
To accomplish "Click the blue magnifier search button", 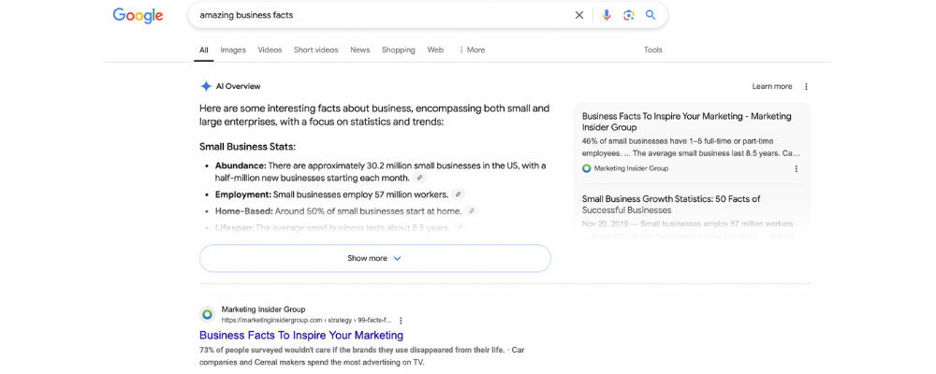I will [651, 15].
